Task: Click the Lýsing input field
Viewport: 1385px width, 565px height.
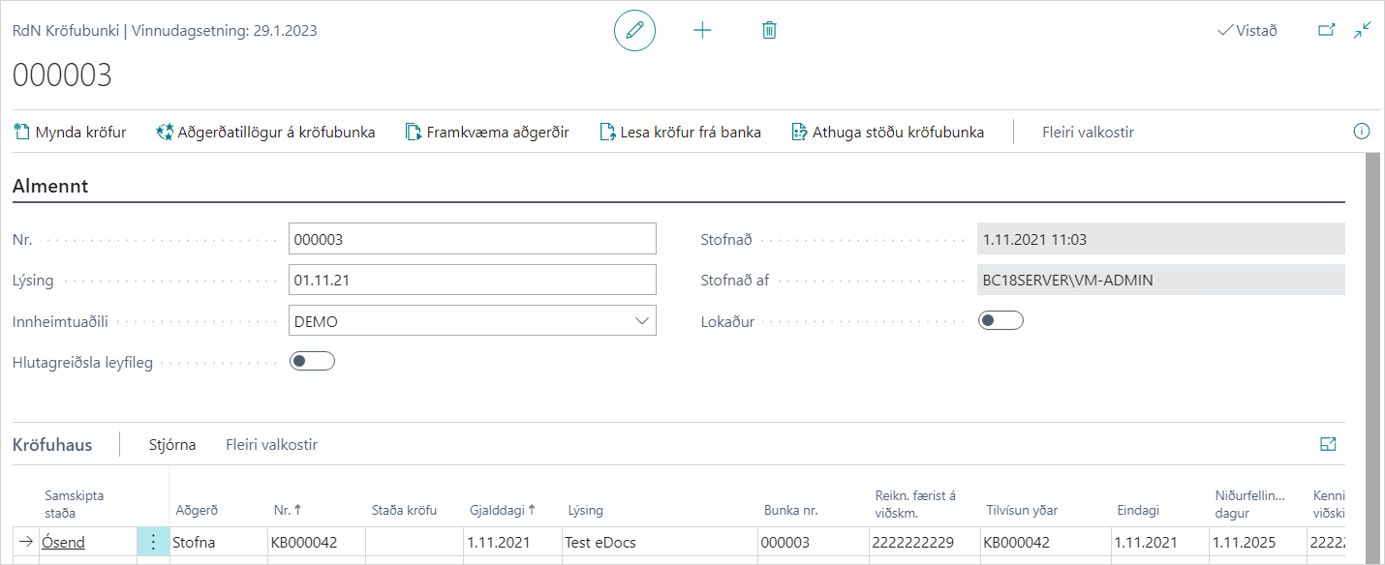Action: point(472,280)
